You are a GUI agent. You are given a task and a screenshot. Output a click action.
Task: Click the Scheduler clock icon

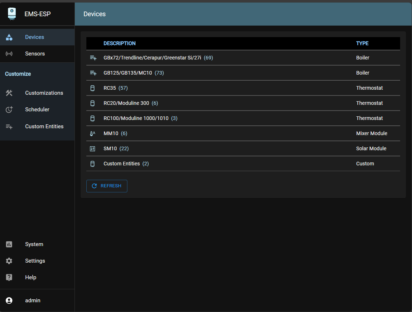tap(9, 110)
